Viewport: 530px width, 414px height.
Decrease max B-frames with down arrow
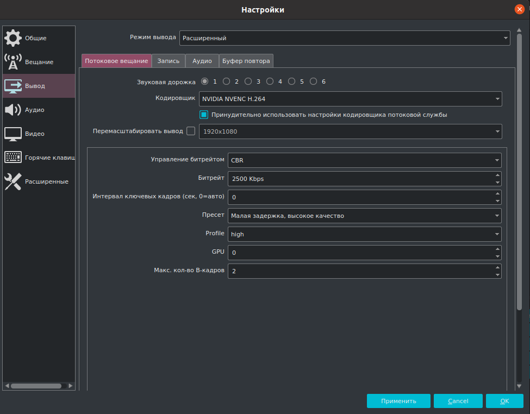point(497,275)
